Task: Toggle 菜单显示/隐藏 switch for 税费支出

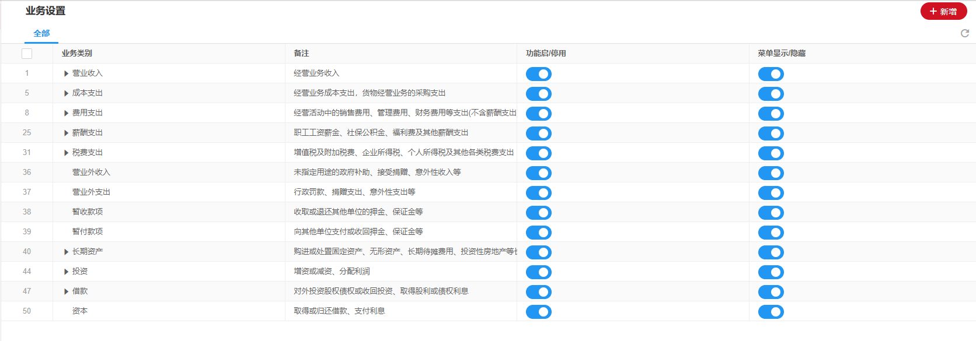Action: 771,153
